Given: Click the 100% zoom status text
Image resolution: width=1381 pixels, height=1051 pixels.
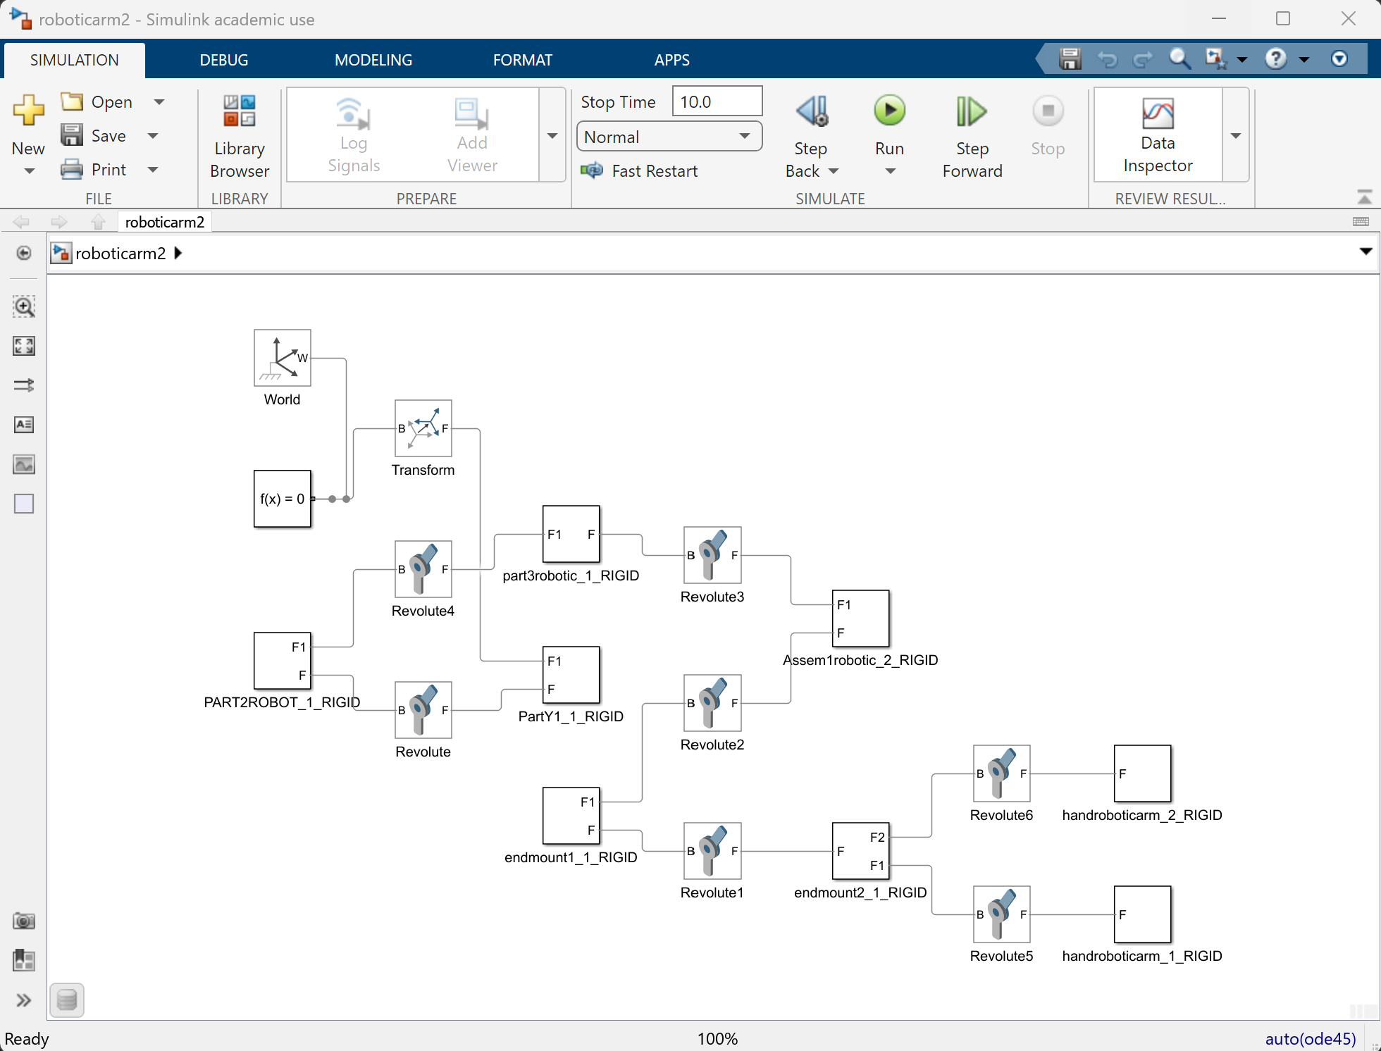Looking at the screenshot, I should tap(717, 1038).
